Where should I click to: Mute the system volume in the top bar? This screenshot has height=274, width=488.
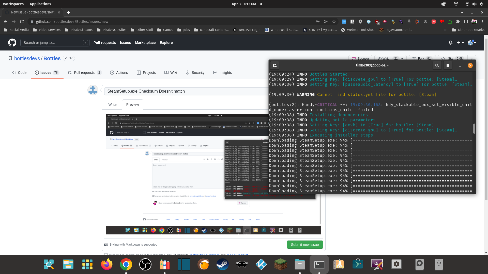coord(475,4)
